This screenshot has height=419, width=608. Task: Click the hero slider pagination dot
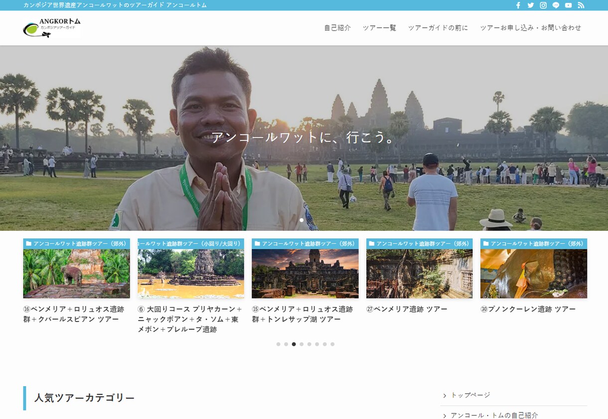pyautogui.click(x=302, y=220)
